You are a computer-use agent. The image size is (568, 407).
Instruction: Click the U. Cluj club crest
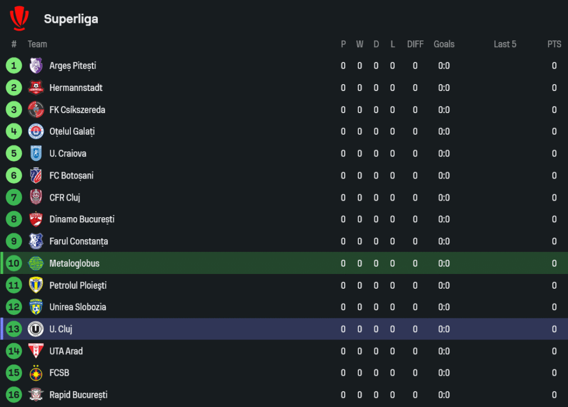click(36, 329)
